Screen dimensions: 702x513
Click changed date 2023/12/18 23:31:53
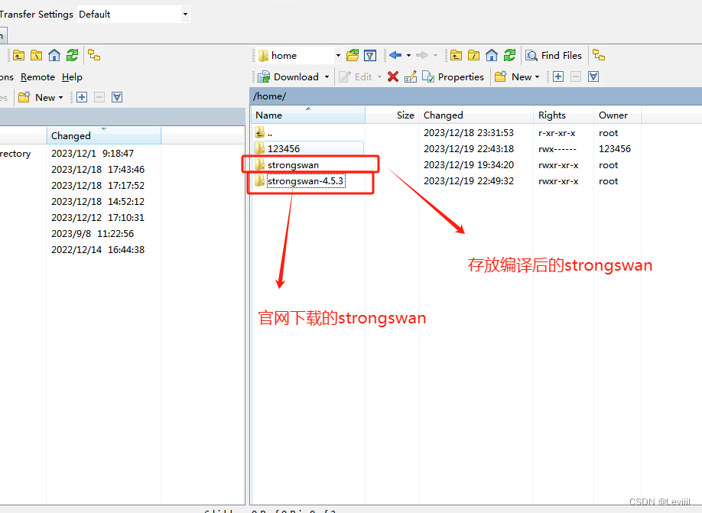pos(469,133)
